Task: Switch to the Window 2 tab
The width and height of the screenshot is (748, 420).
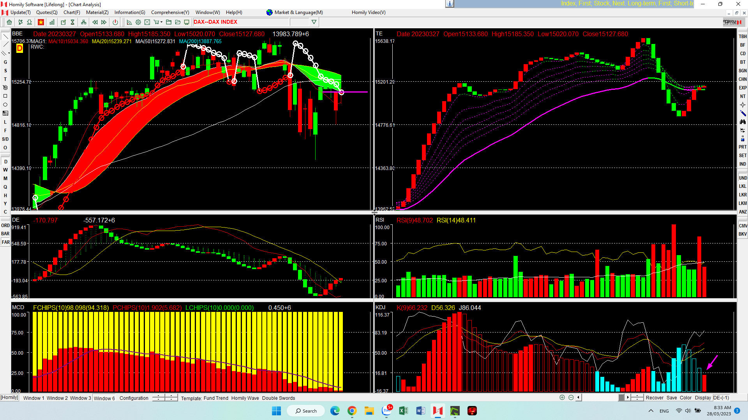Action: (x=57, y=398)
